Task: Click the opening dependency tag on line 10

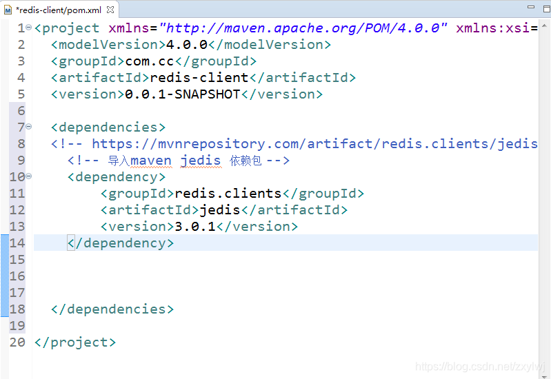Action: (117, 176)
